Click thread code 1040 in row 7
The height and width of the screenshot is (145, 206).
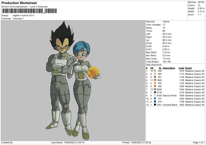click(x=182, y=89)
